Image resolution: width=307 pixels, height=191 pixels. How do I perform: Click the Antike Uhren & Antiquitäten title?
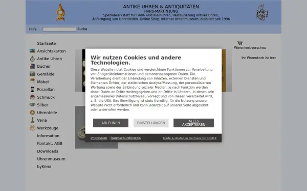(x=161, y=7)
